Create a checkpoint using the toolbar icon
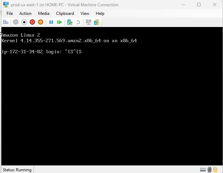This screenshot has height=173, width=223. 70,22
